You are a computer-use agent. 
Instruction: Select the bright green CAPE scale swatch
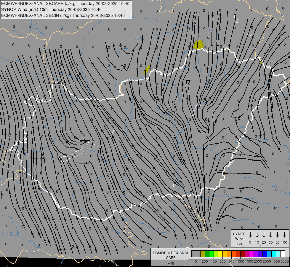pyautogui.click(x=212, y=254)
